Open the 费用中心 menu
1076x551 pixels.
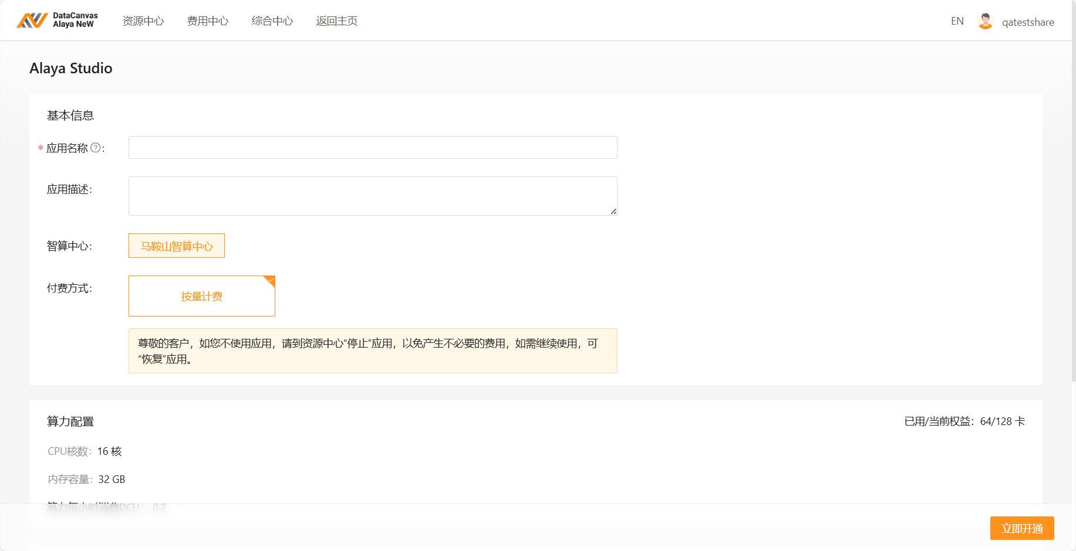208,21
